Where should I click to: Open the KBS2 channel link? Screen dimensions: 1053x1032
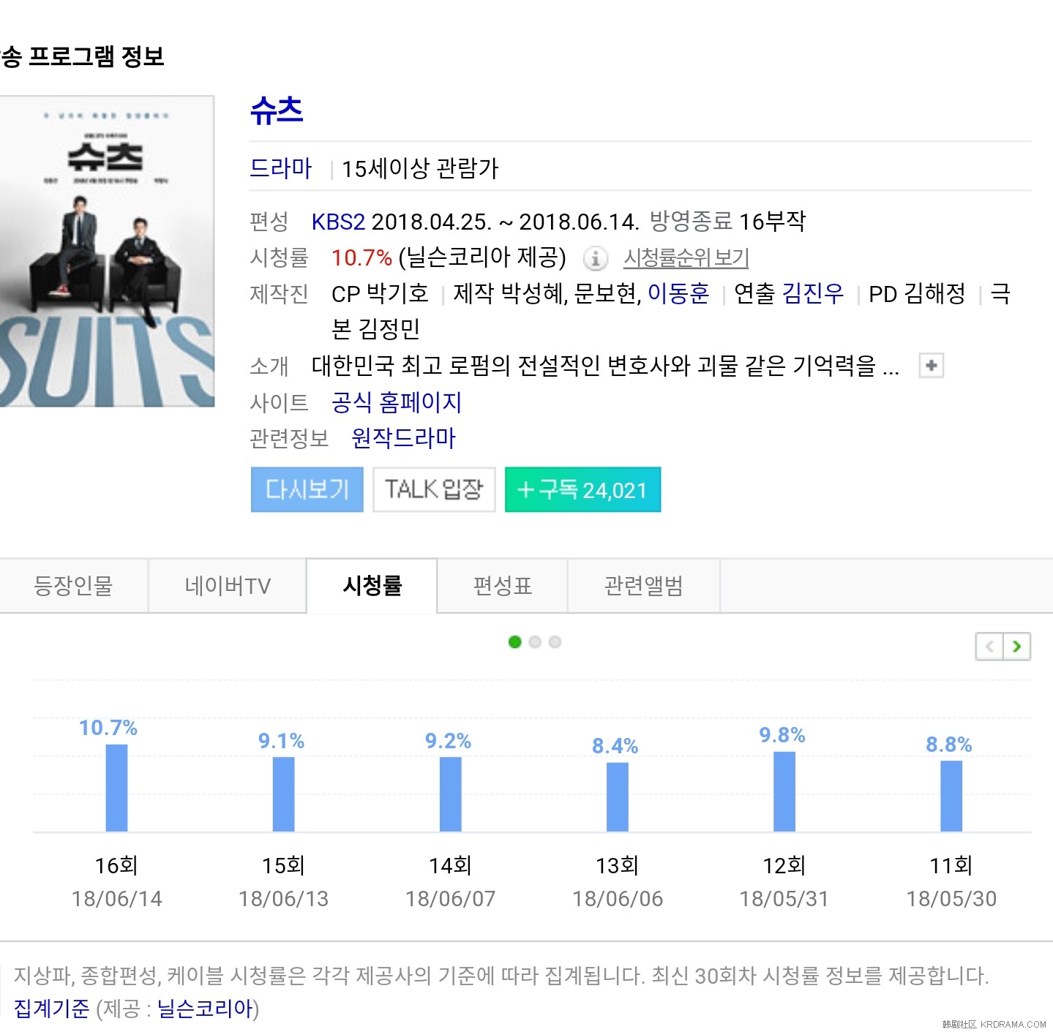(x=338, y=222)
